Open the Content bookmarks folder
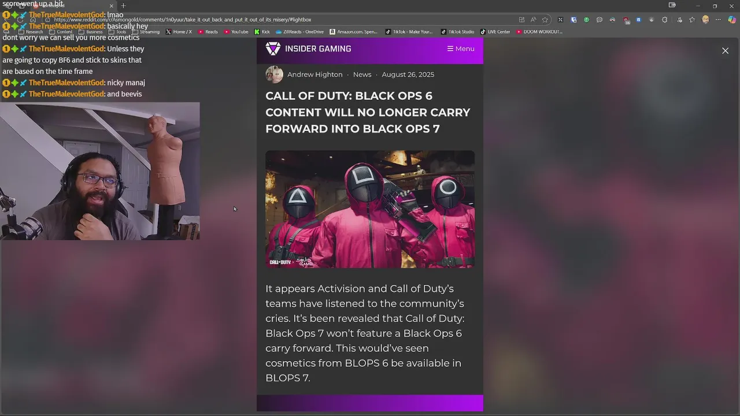The width and height of the screenshot is (740, 416). pos(61,32)
